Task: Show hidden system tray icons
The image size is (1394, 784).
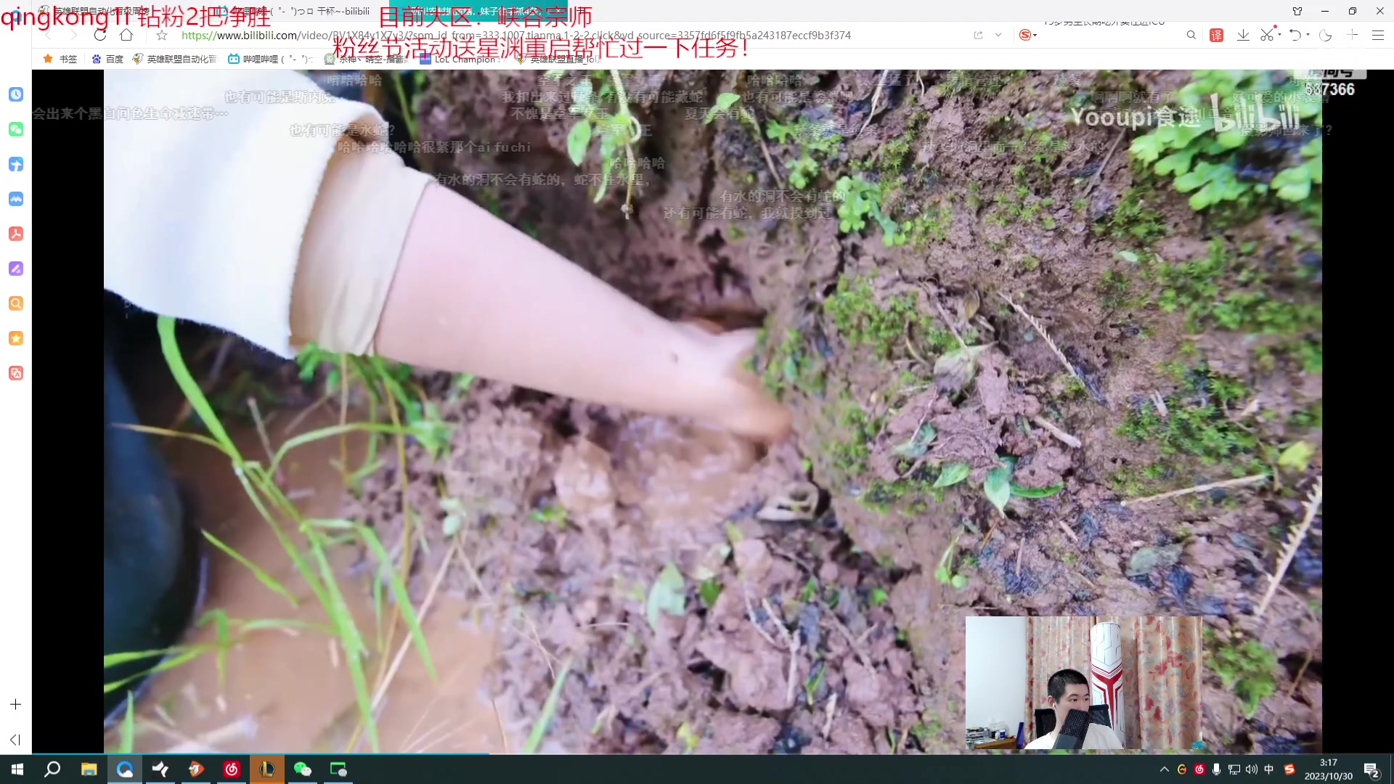Action: [1165, 769]
